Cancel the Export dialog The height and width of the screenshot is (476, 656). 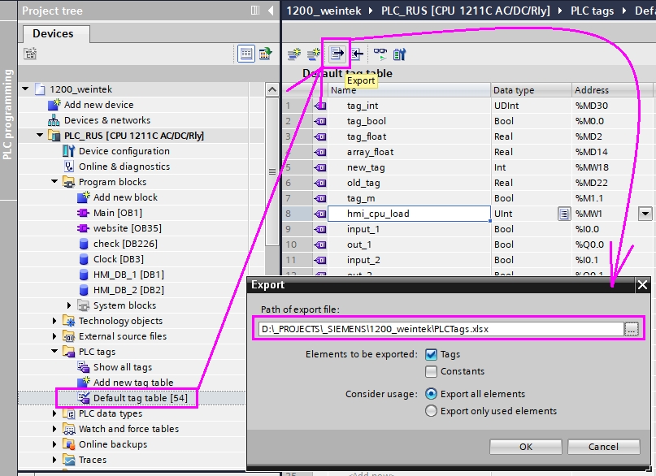[603, 447]
